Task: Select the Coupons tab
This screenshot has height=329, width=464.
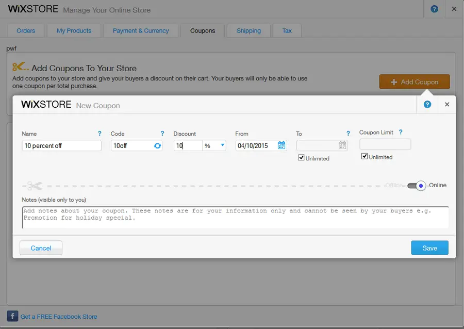Action: pos(203,31)
